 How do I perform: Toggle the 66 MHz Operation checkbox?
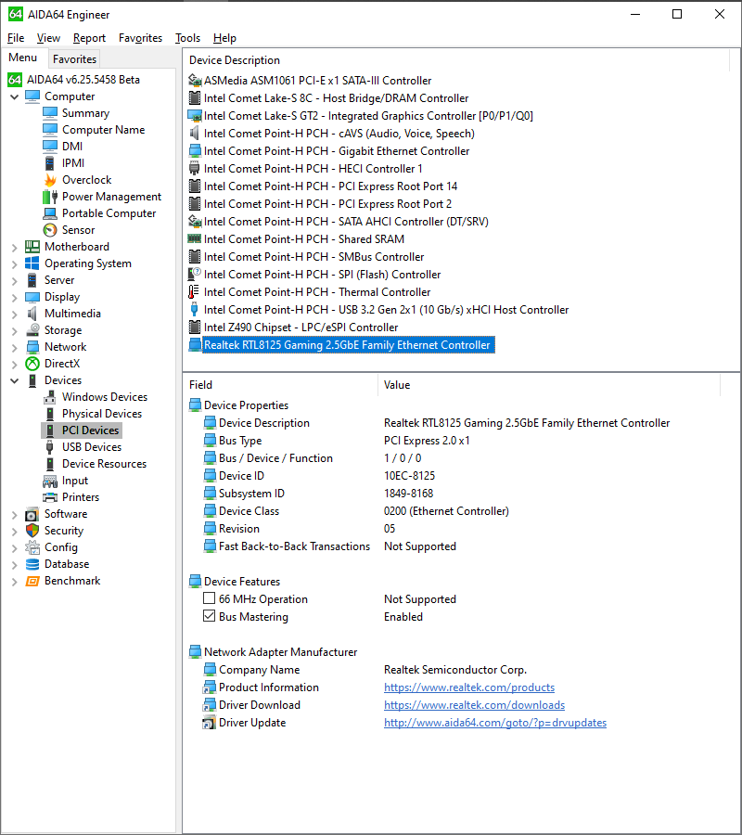(210, 598)
